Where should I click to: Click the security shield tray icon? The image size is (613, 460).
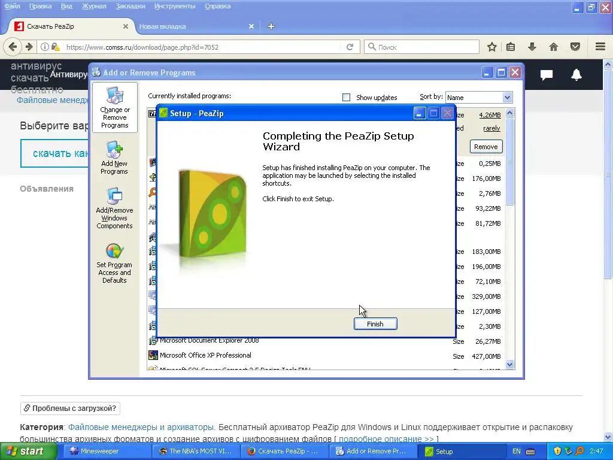pyautogui.click(x=557, y=452)
